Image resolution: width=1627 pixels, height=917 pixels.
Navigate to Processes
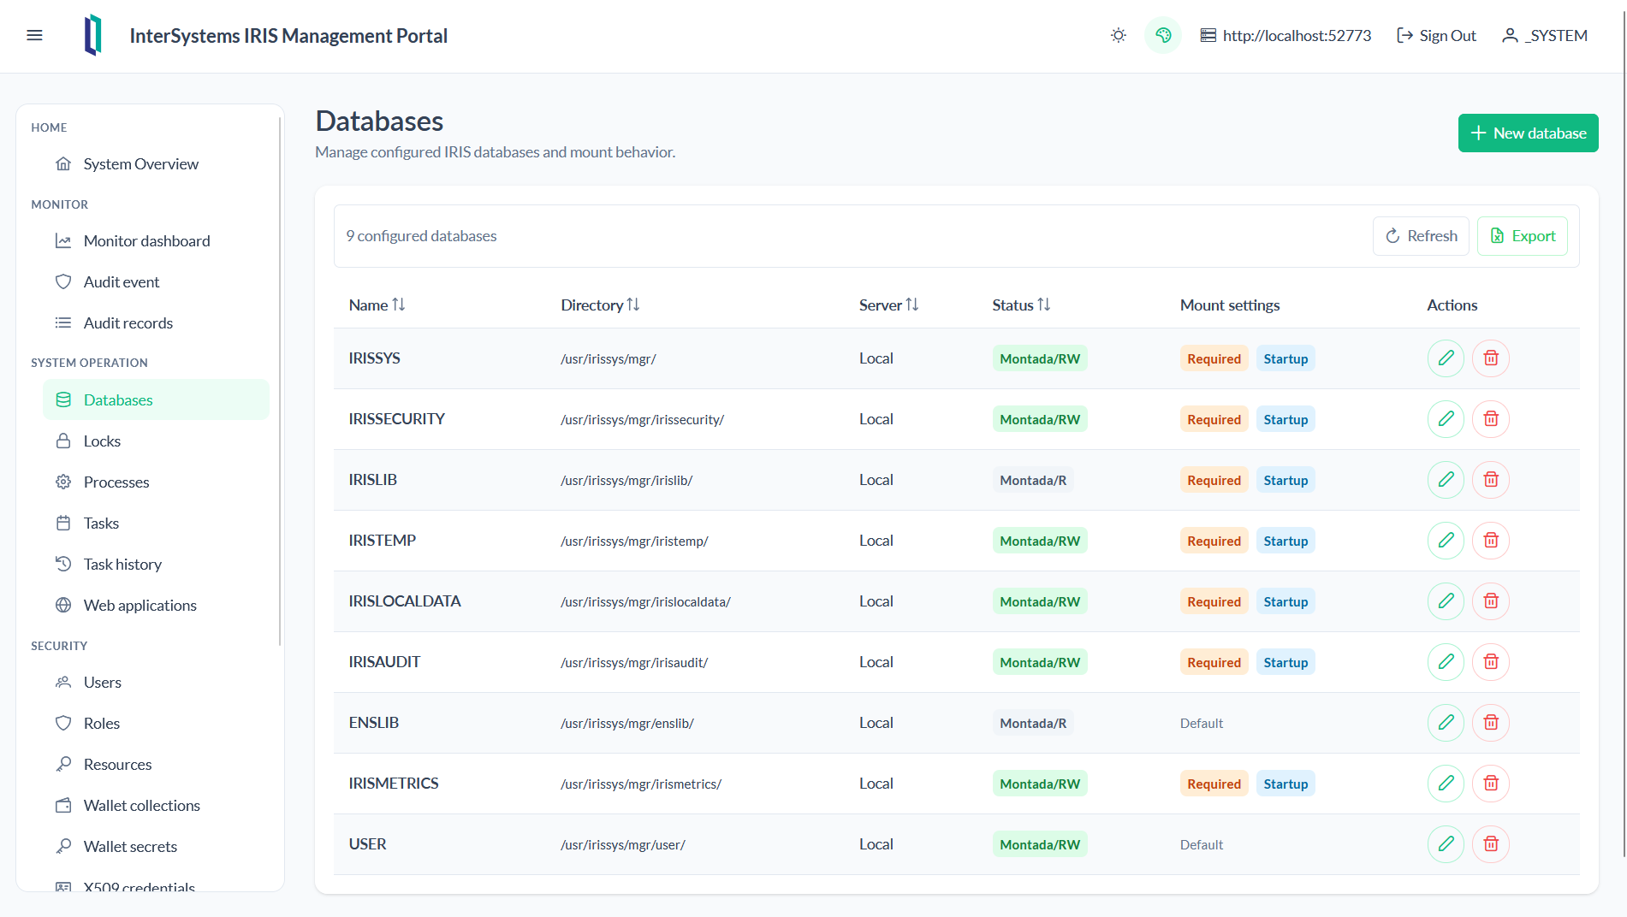click(156, 482)
